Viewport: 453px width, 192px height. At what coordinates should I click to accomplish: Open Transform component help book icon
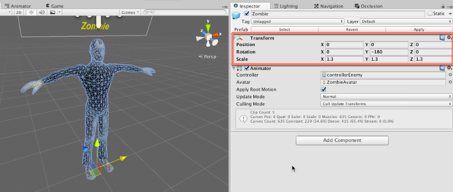point(442,37)
